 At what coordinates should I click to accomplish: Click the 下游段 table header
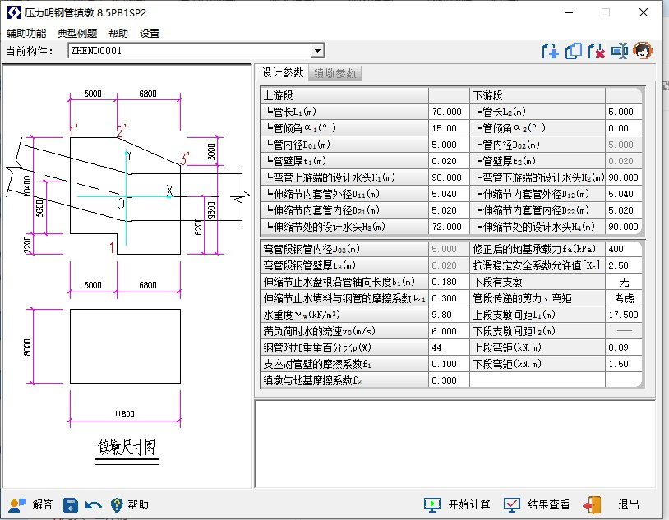538,95
